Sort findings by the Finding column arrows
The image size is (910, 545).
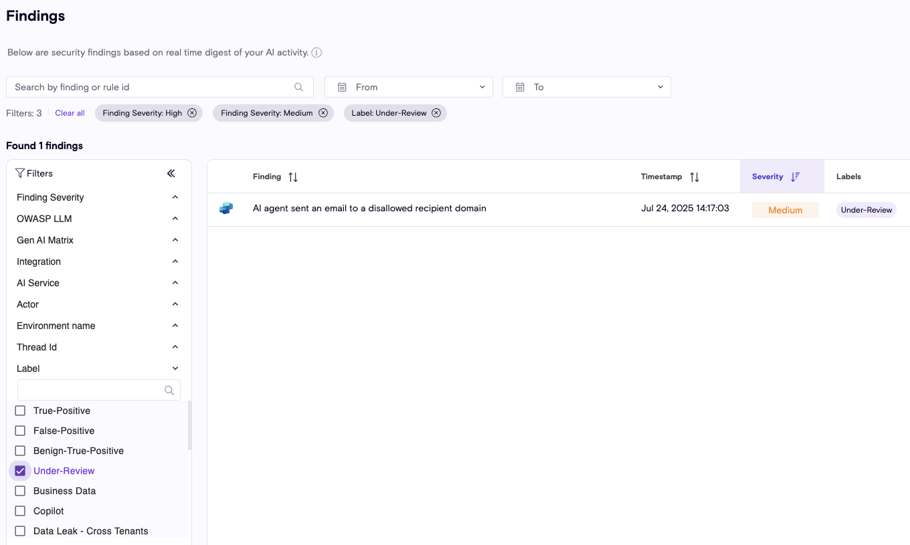tap(293, 177)
